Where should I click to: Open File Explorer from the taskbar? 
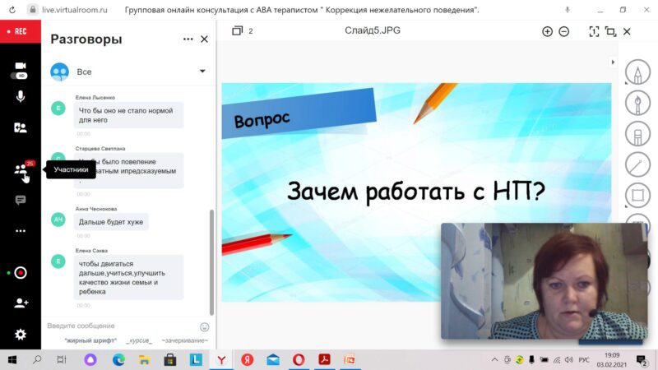coord(145,359)
